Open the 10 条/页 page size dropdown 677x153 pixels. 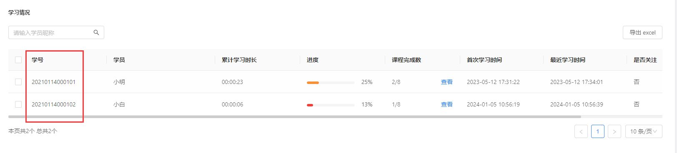(644, 131)
